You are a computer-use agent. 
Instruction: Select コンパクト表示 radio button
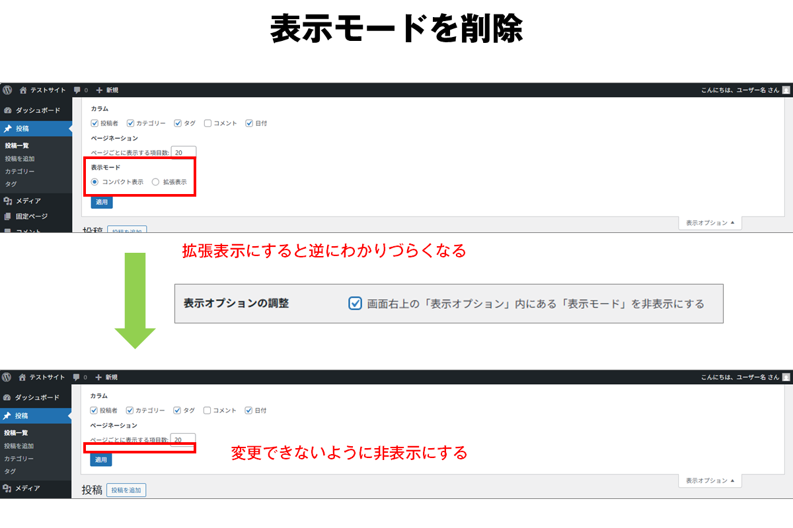(x=94, y=181)
